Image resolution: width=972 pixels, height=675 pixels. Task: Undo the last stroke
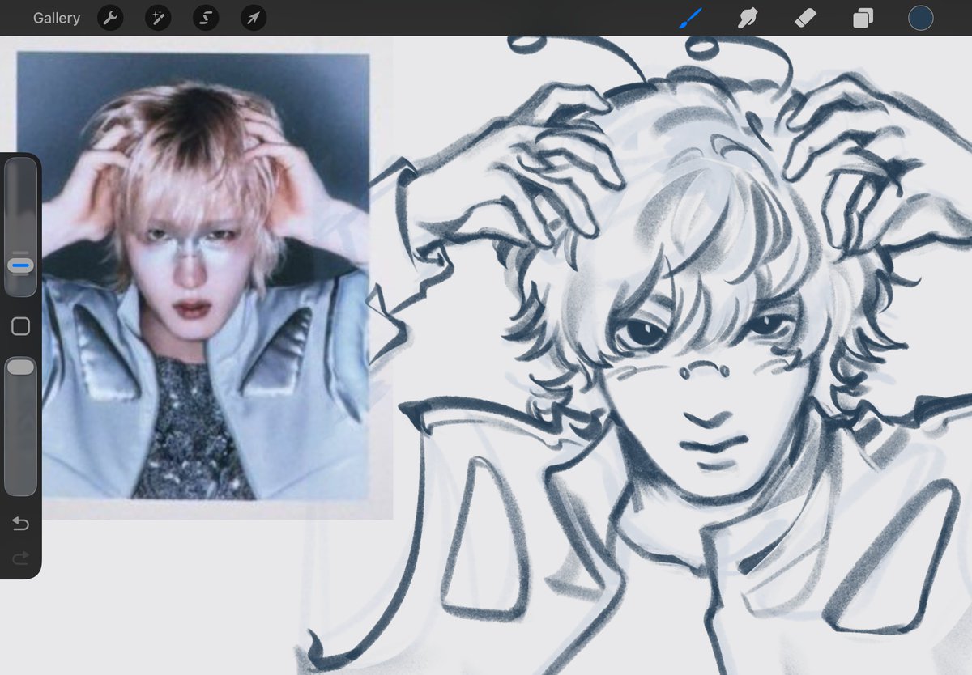[x=21, y=524]
